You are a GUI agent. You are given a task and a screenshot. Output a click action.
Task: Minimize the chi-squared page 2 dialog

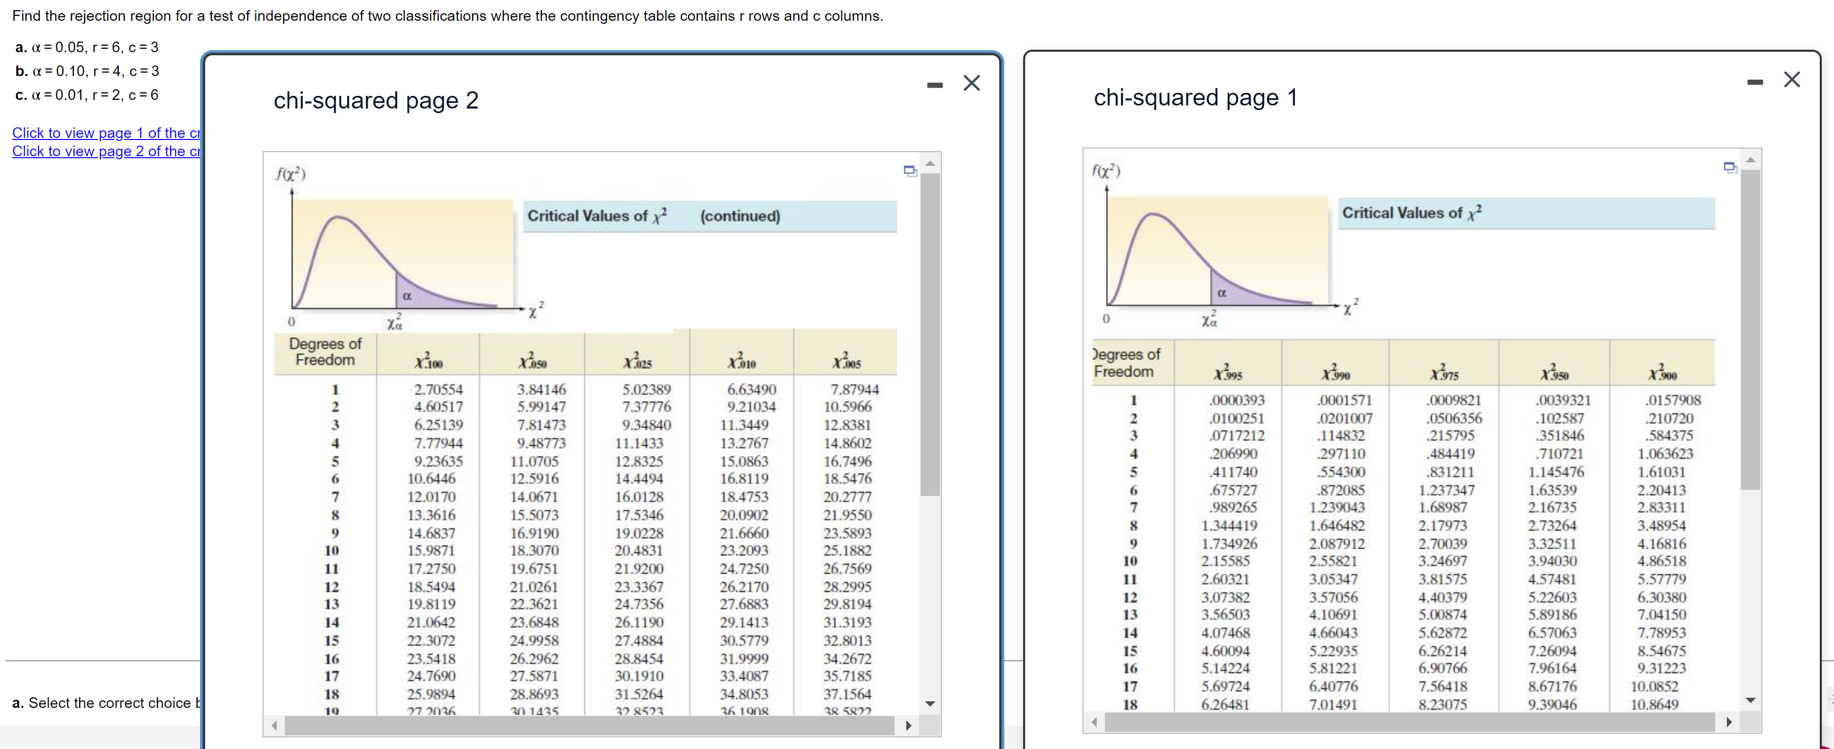935,85
